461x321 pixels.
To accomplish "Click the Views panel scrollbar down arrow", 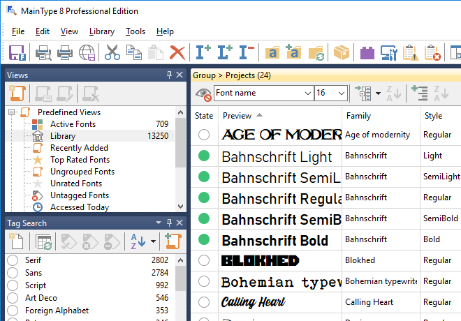I will coord(181,207).
